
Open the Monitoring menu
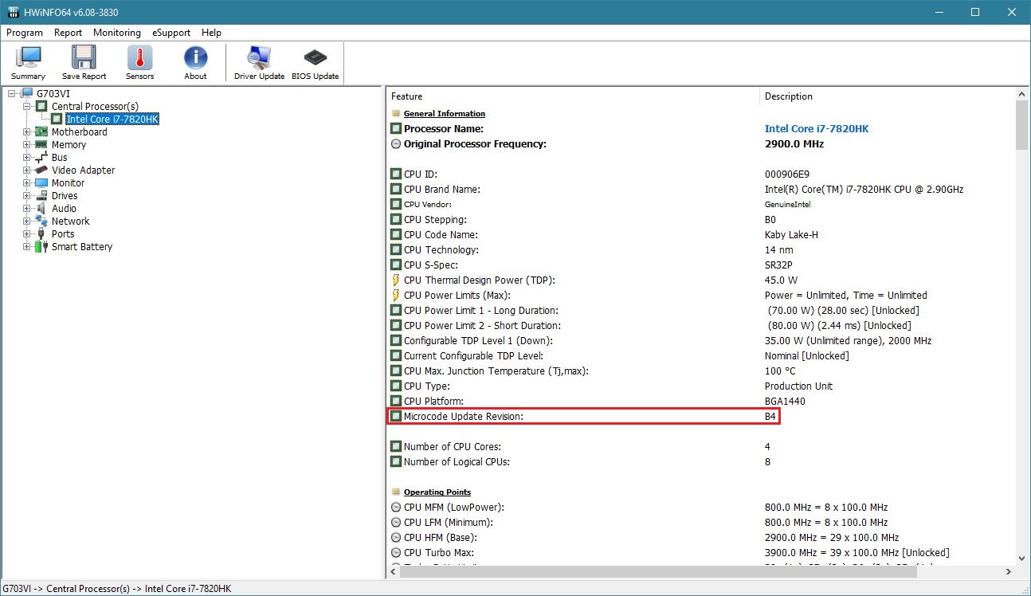(116, 33)
